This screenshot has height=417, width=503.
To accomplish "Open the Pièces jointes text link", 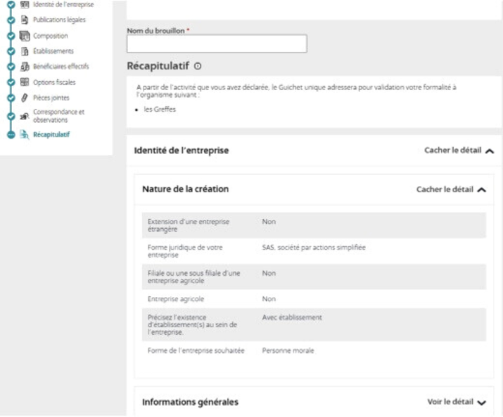I will click(x=51, y=98).
